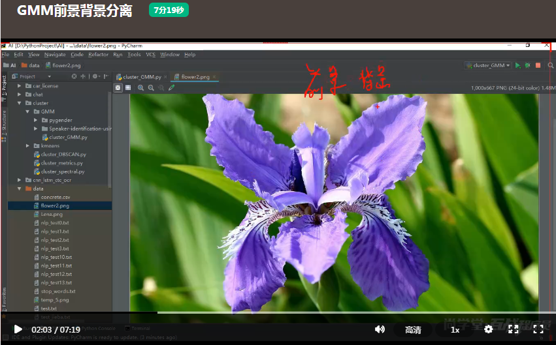Image resolution: width=556 pixels, height=345 pixels.
Task: Open the Run menu
Action: point(118,55)
